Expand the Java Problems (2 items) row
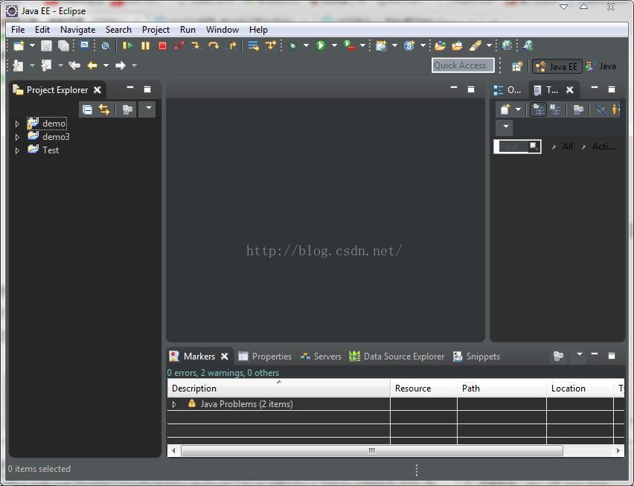Image resolution: width=634 pixels, height=486 pixels. (x=175, y=404)
